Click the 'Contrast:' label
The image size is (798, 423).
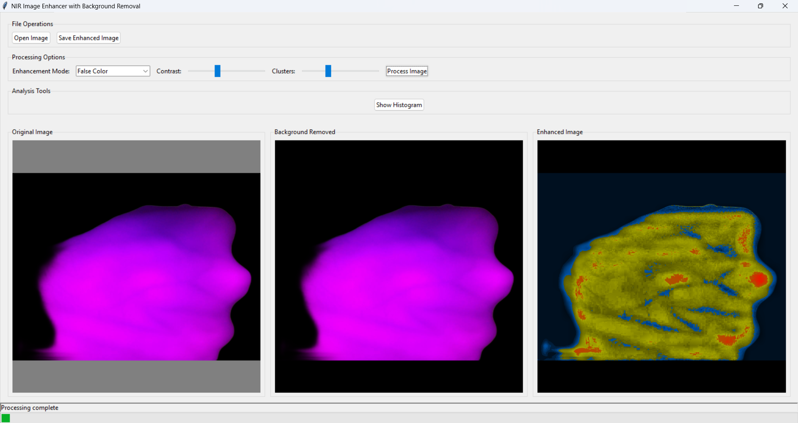pos(169,71)
